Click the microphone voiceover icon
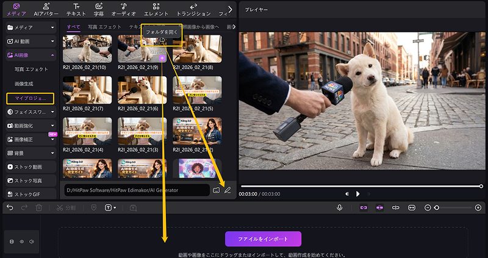This screenshot has height=258, width=488. tap(340, 207)
